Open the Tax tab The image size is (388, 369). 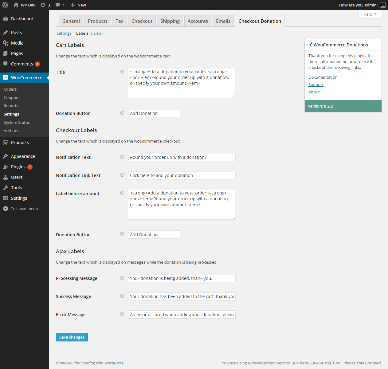click(120, 21)
